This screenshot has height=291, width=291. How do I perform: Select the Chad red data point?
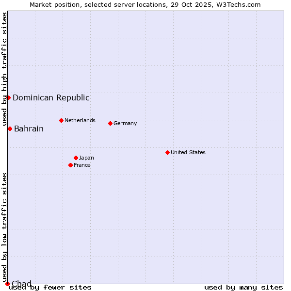pos(7,284)
